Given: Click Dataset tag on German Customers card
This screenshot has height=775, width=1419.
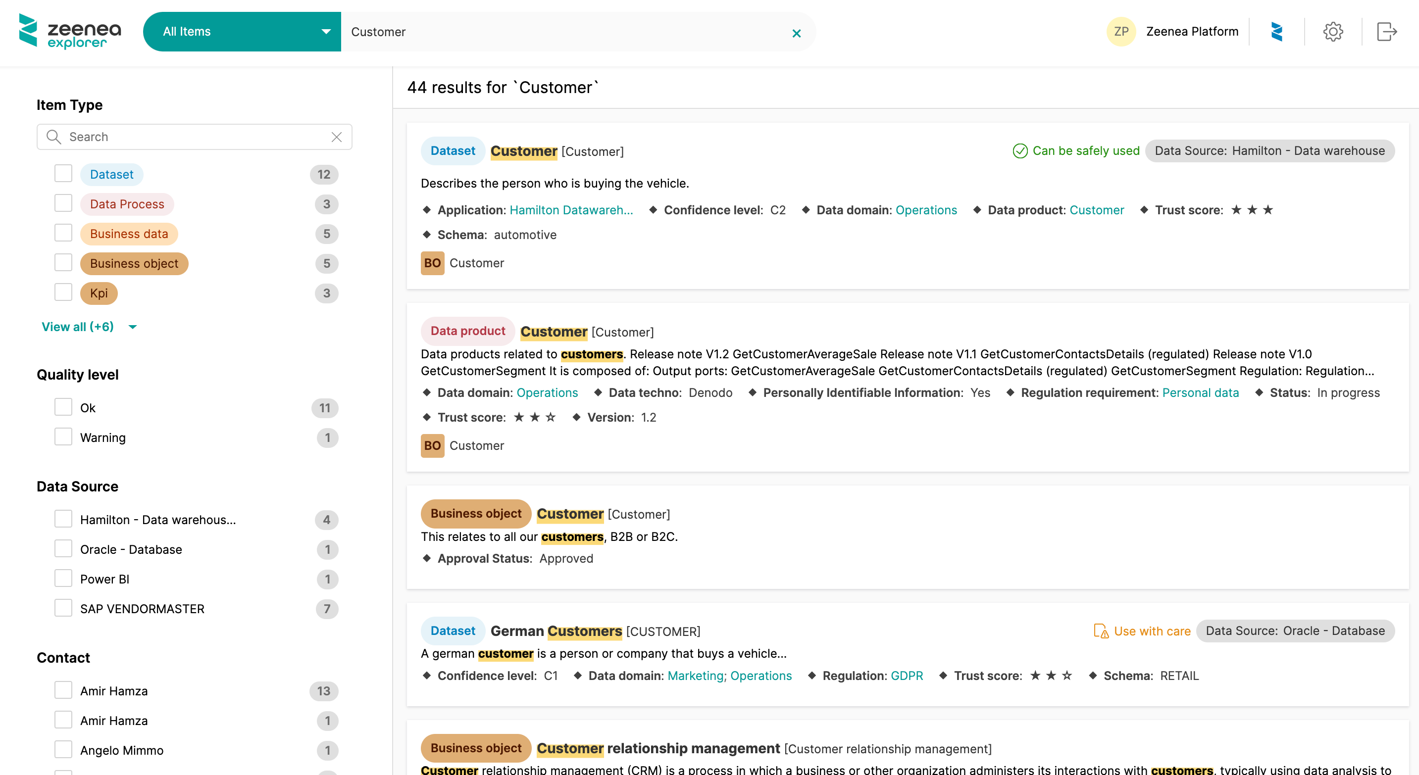Looking at the screenshot, I should tap(453, 631).
